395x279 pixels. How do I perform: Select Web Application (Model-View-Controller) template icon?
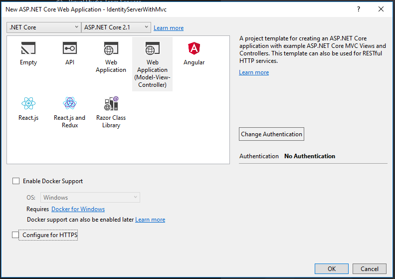click(x=153, y=48)
